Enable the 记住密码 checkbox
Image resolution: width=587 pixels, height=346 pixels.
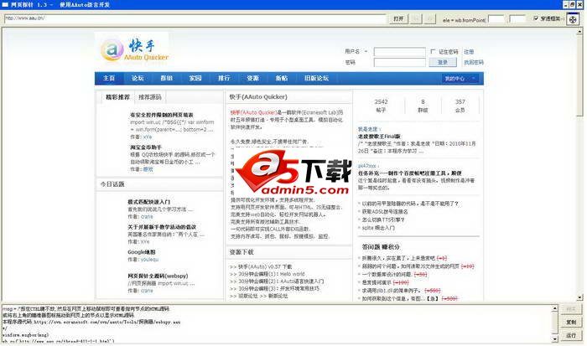432,51
